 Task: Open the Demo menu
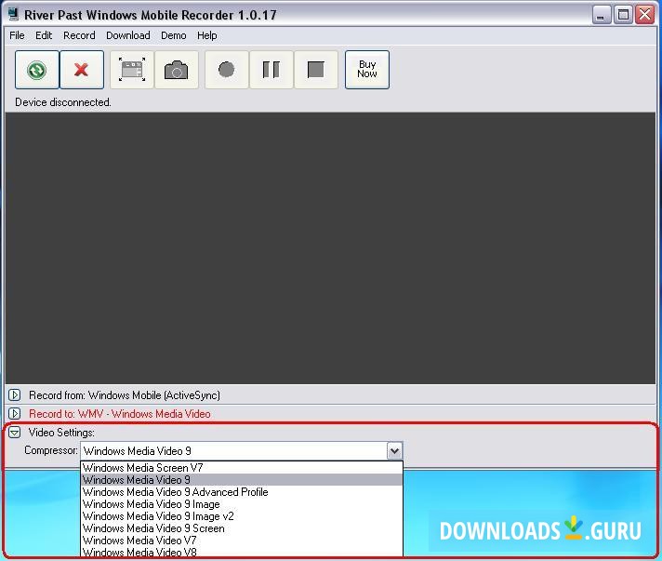tap(174, 35)
